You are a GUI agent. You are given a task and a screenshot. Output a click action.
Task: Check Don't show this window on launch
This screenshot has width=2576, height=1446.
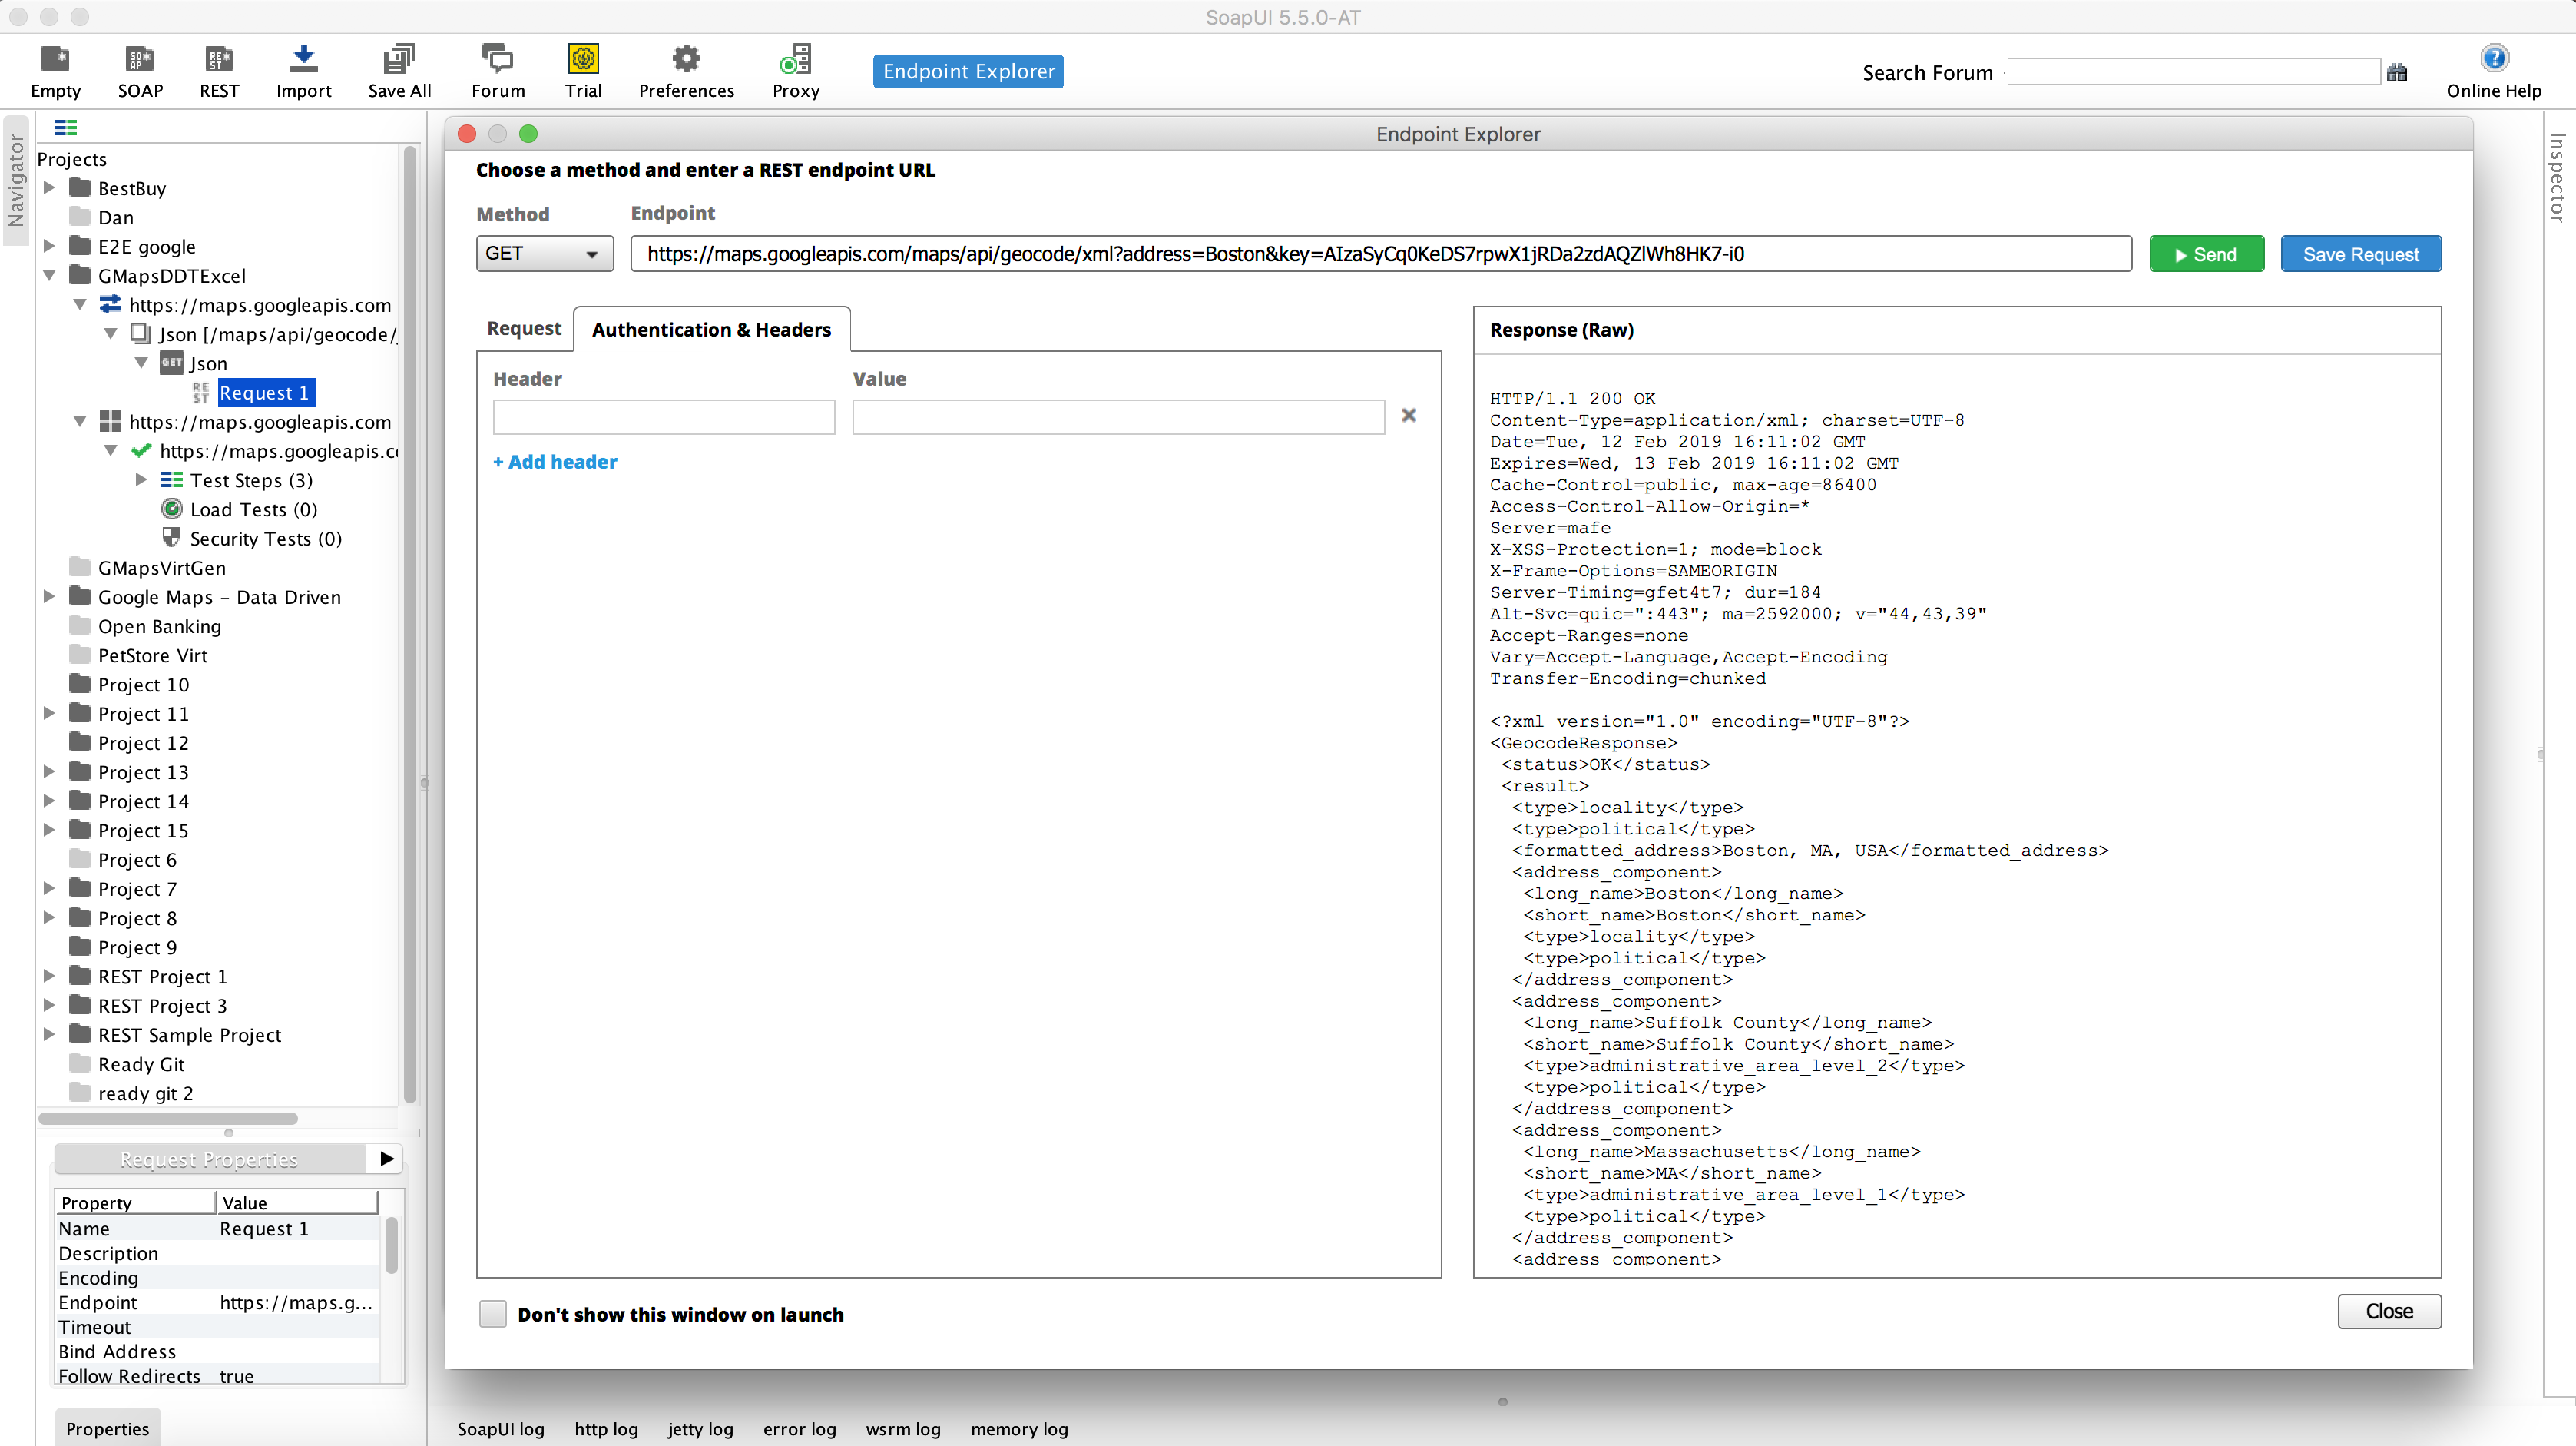coord(493,1314)
